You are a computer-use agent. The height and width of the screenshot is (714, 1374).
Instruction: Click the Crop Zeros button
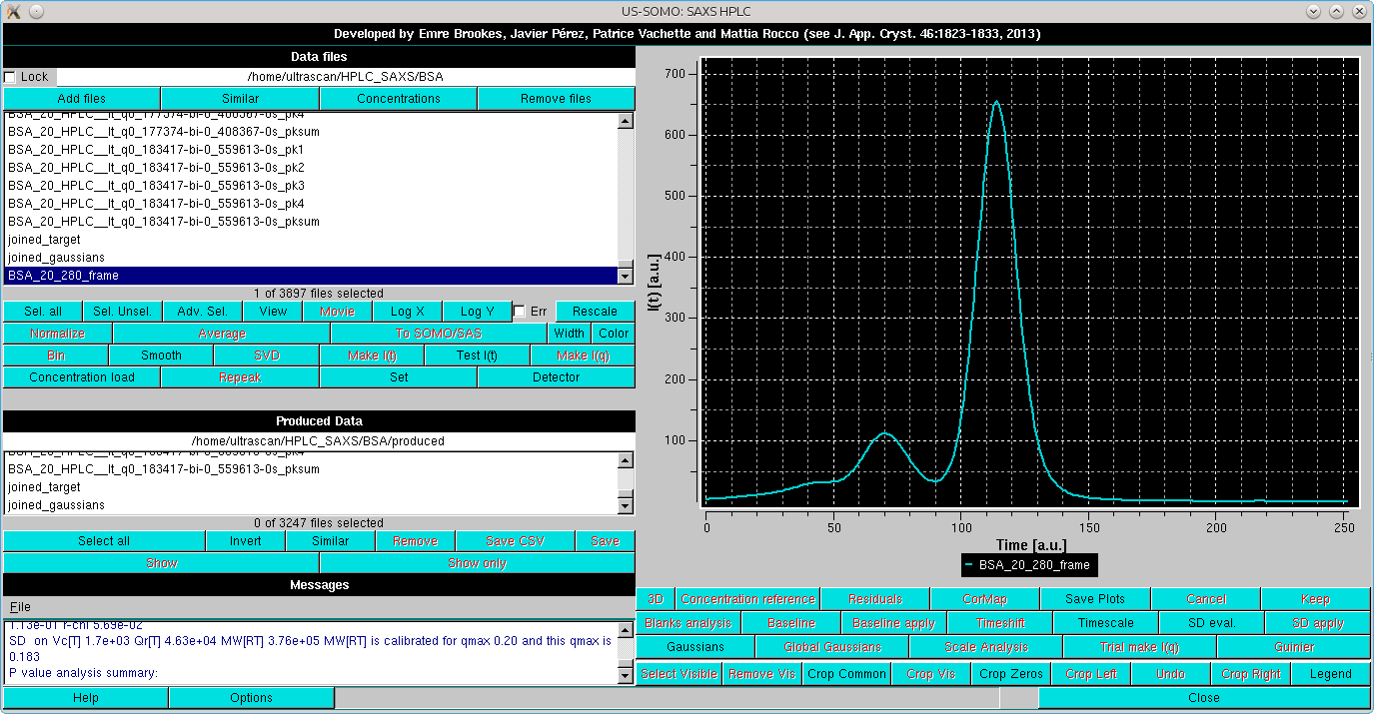point(1011,674)
